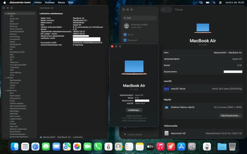This screenshot has width=247, height=154.
Task: Click the Näyttöasetukset… button
Action: [x=231, y=115]
